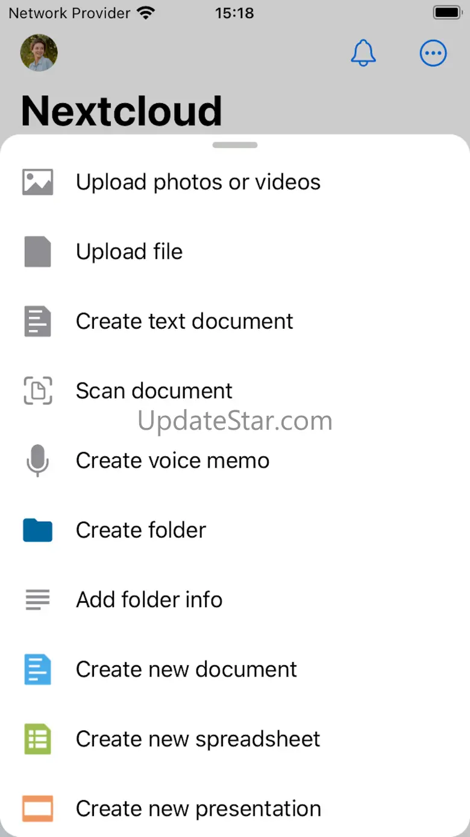Screen dimensions: 470x837
Task: Select Create text document
Action: [x=235, y=321]
